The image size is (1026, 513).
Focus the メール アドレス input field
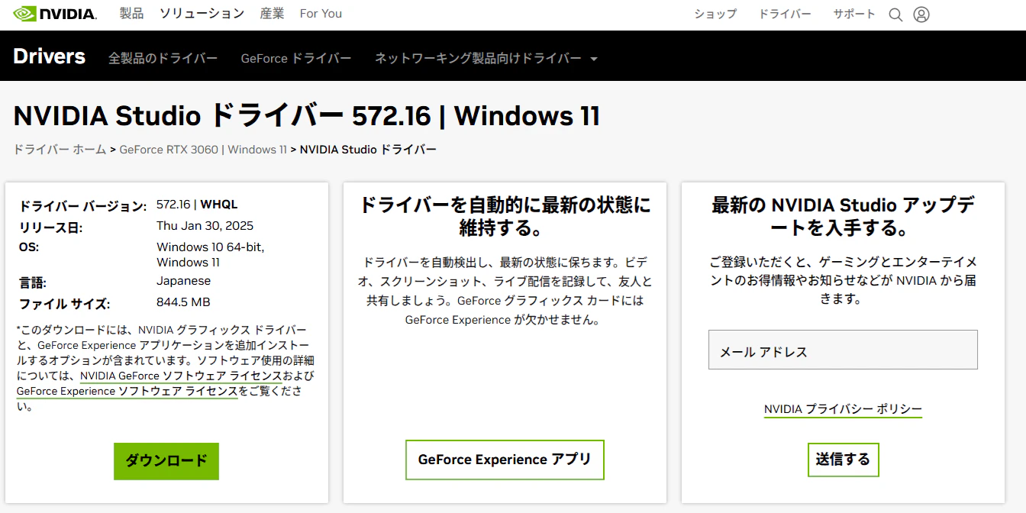(843, 350)
